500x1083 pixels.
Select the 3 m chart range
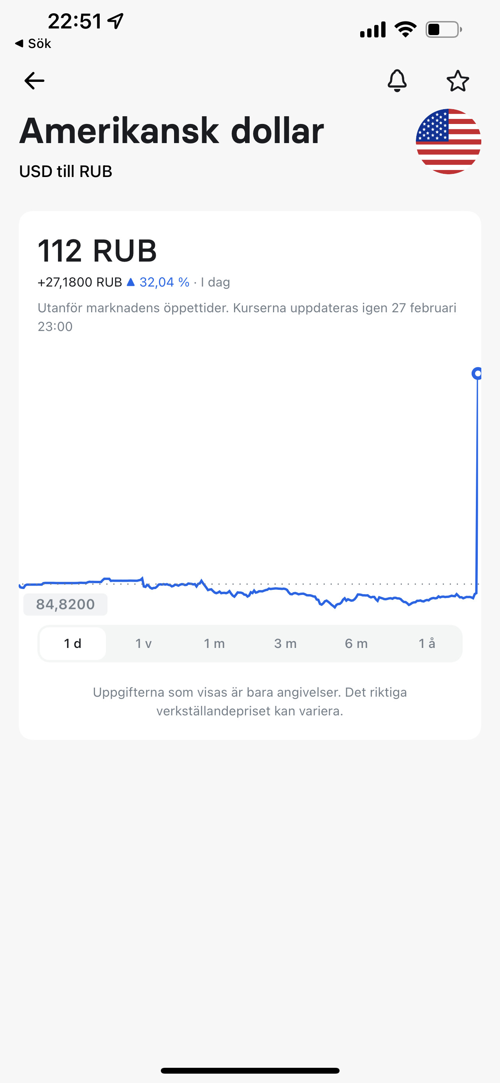click(x=285, y=643)
